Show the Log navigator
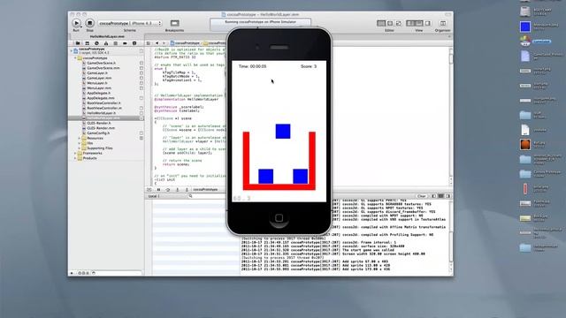 tap(134, 43)
